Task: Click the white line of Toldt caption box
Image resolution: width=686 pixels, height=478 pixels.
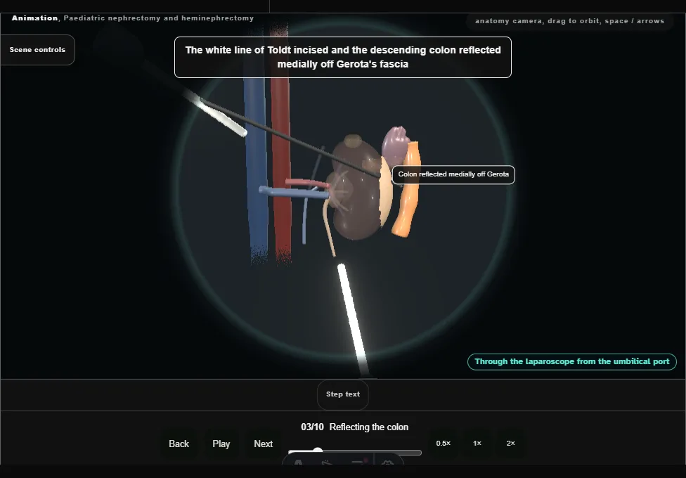Action: click(x=343, y=58)
